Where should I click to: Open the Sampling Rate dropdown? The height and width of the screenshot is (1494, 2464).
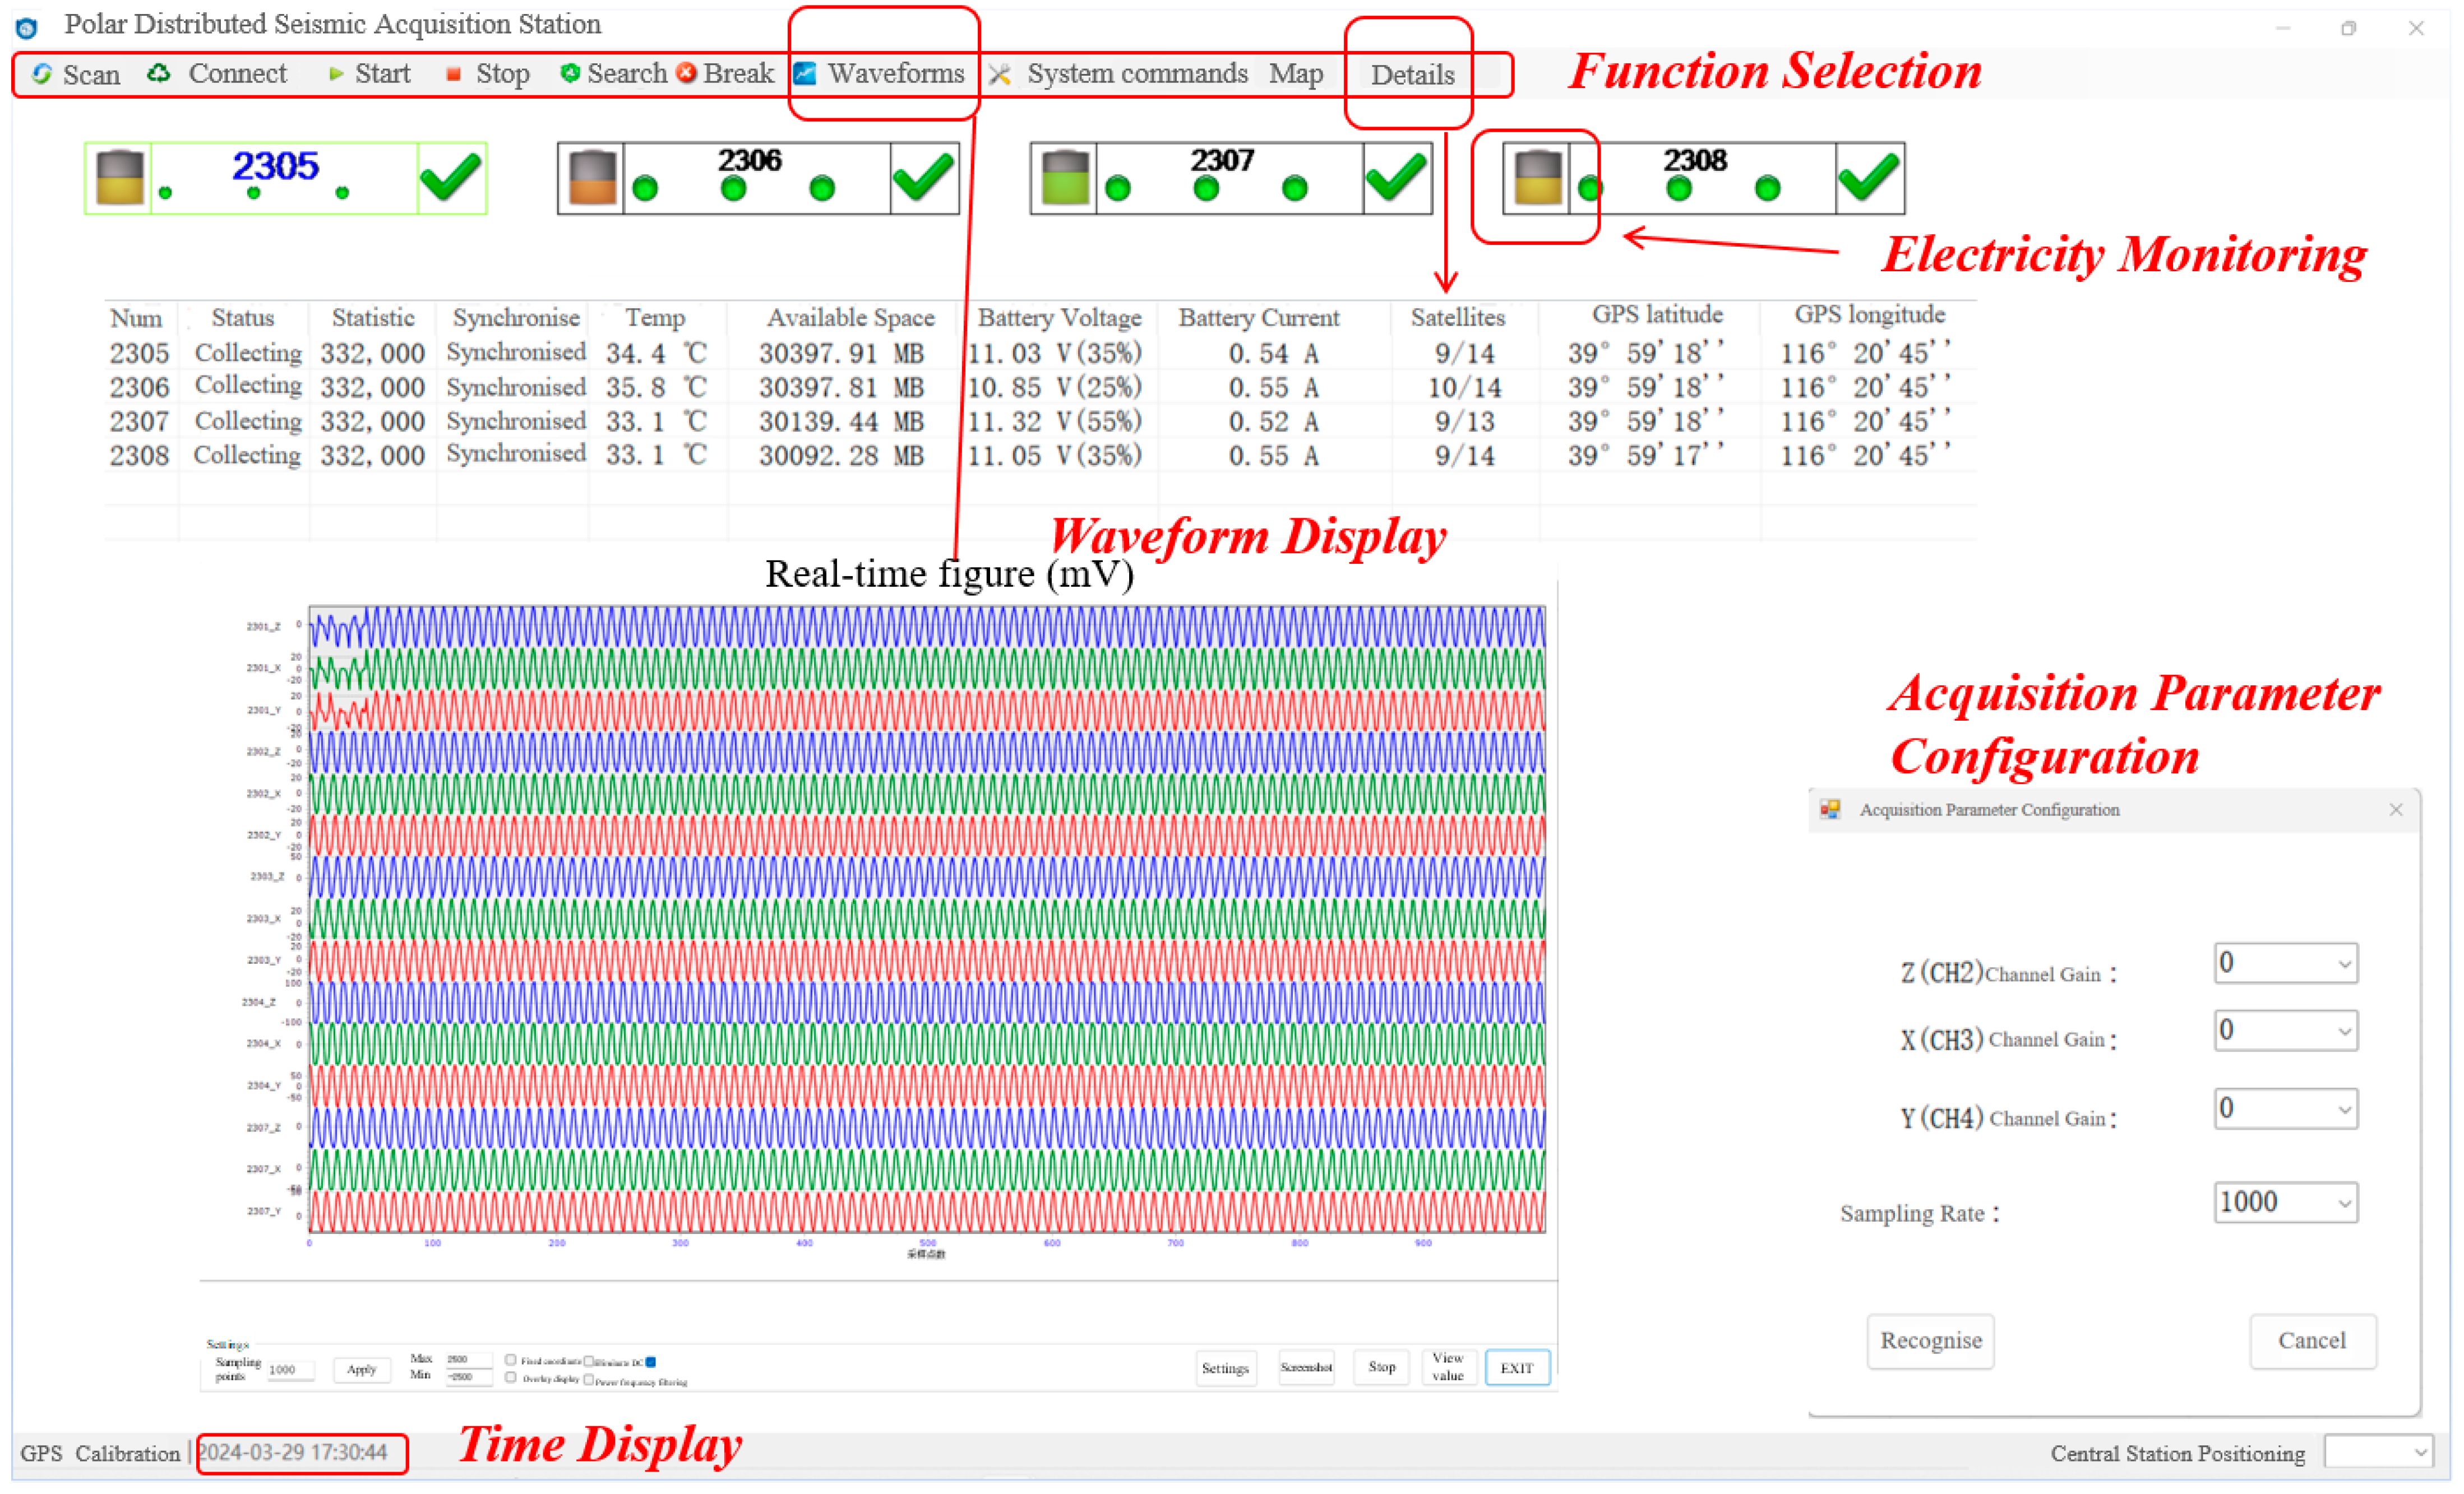click(2343, 1203)
